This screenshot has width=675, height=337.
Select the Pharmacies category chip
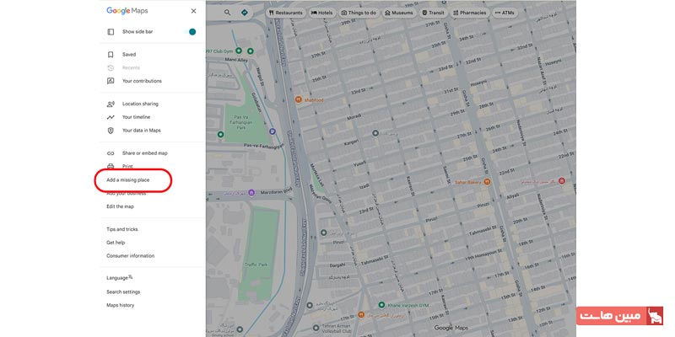point(470,13)
